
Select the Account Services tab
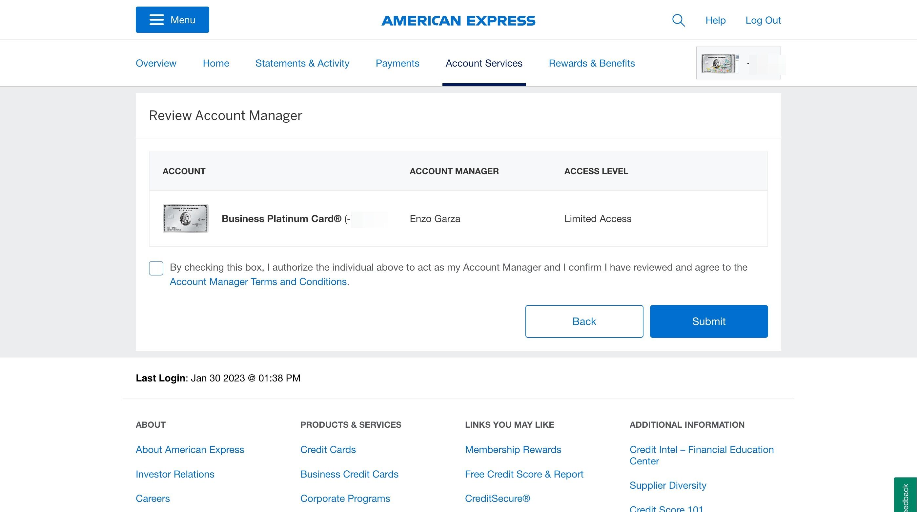click(484, 63)
